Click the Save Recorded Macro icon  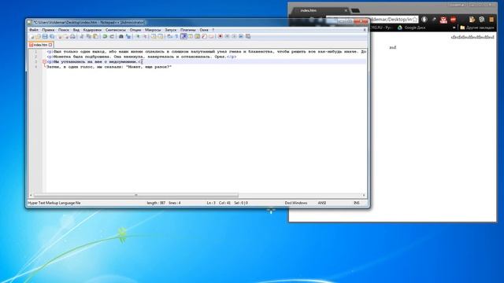coord(247,37)
